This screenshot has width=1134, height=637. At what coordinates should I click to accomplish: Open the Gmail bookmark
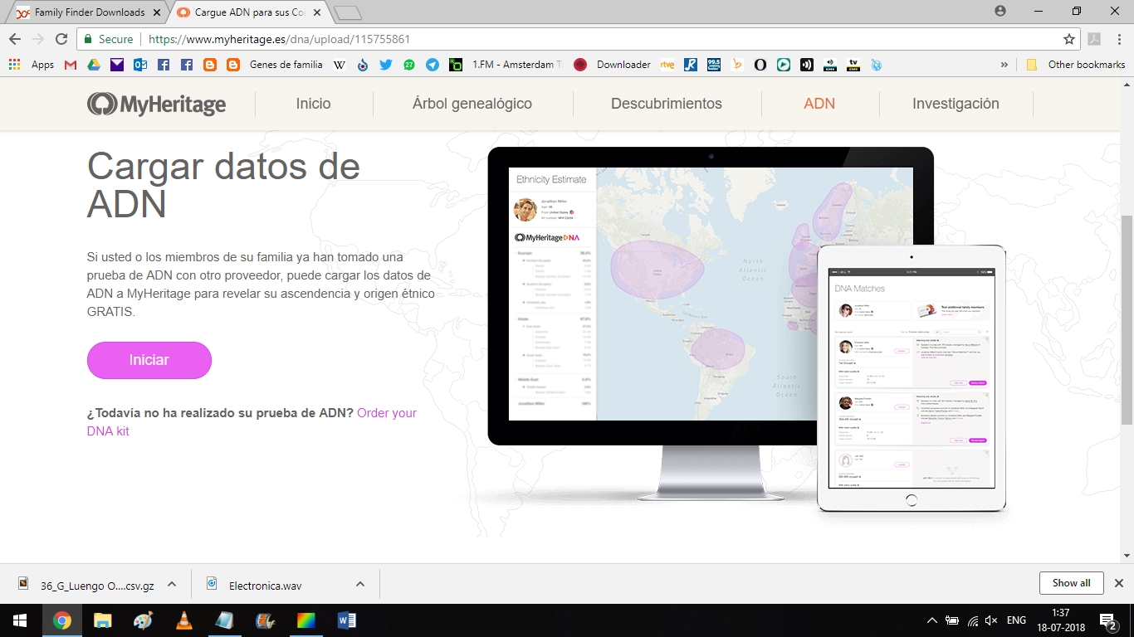[x=69, y=65]
